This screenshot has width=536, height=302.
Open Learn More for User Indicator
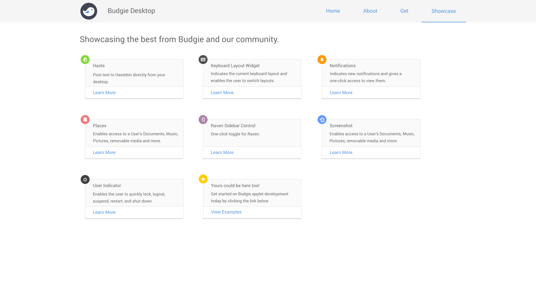[x=104, y=212]
